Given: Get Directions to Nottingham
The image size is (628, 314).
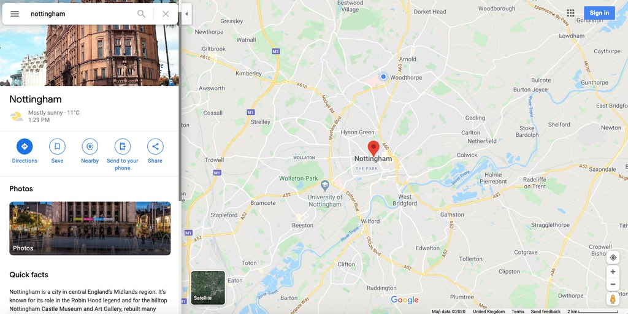Looking at the screenshot, I should [25, 151].
